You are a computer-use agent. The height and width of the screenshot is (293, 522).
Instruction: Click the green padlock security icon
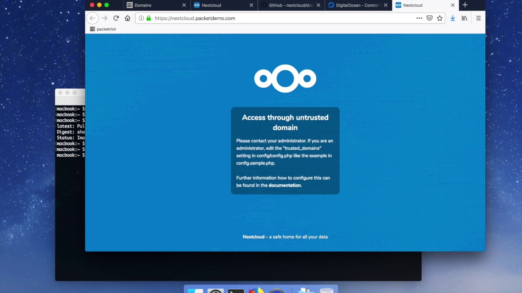[148, 18]
